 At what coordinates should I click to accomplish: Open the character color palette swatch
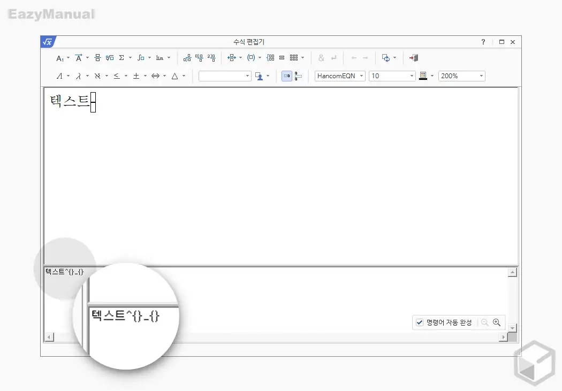coord(422,76)
